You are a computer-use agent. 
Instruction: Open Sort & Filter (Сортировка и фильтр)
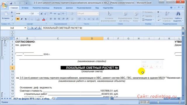(167, 17)
